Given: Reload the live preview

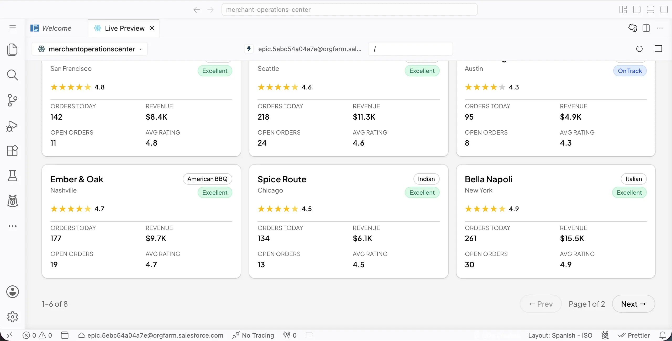Looking at the screenshot, I should tap(639, 49).
